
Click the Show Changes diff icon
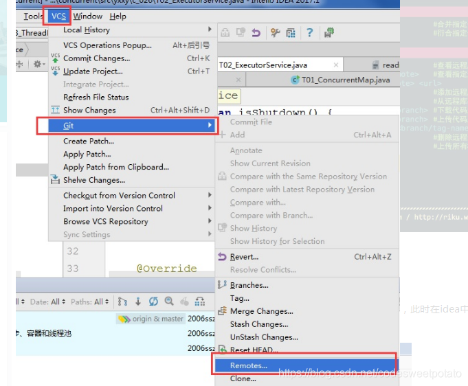point(55,110)
